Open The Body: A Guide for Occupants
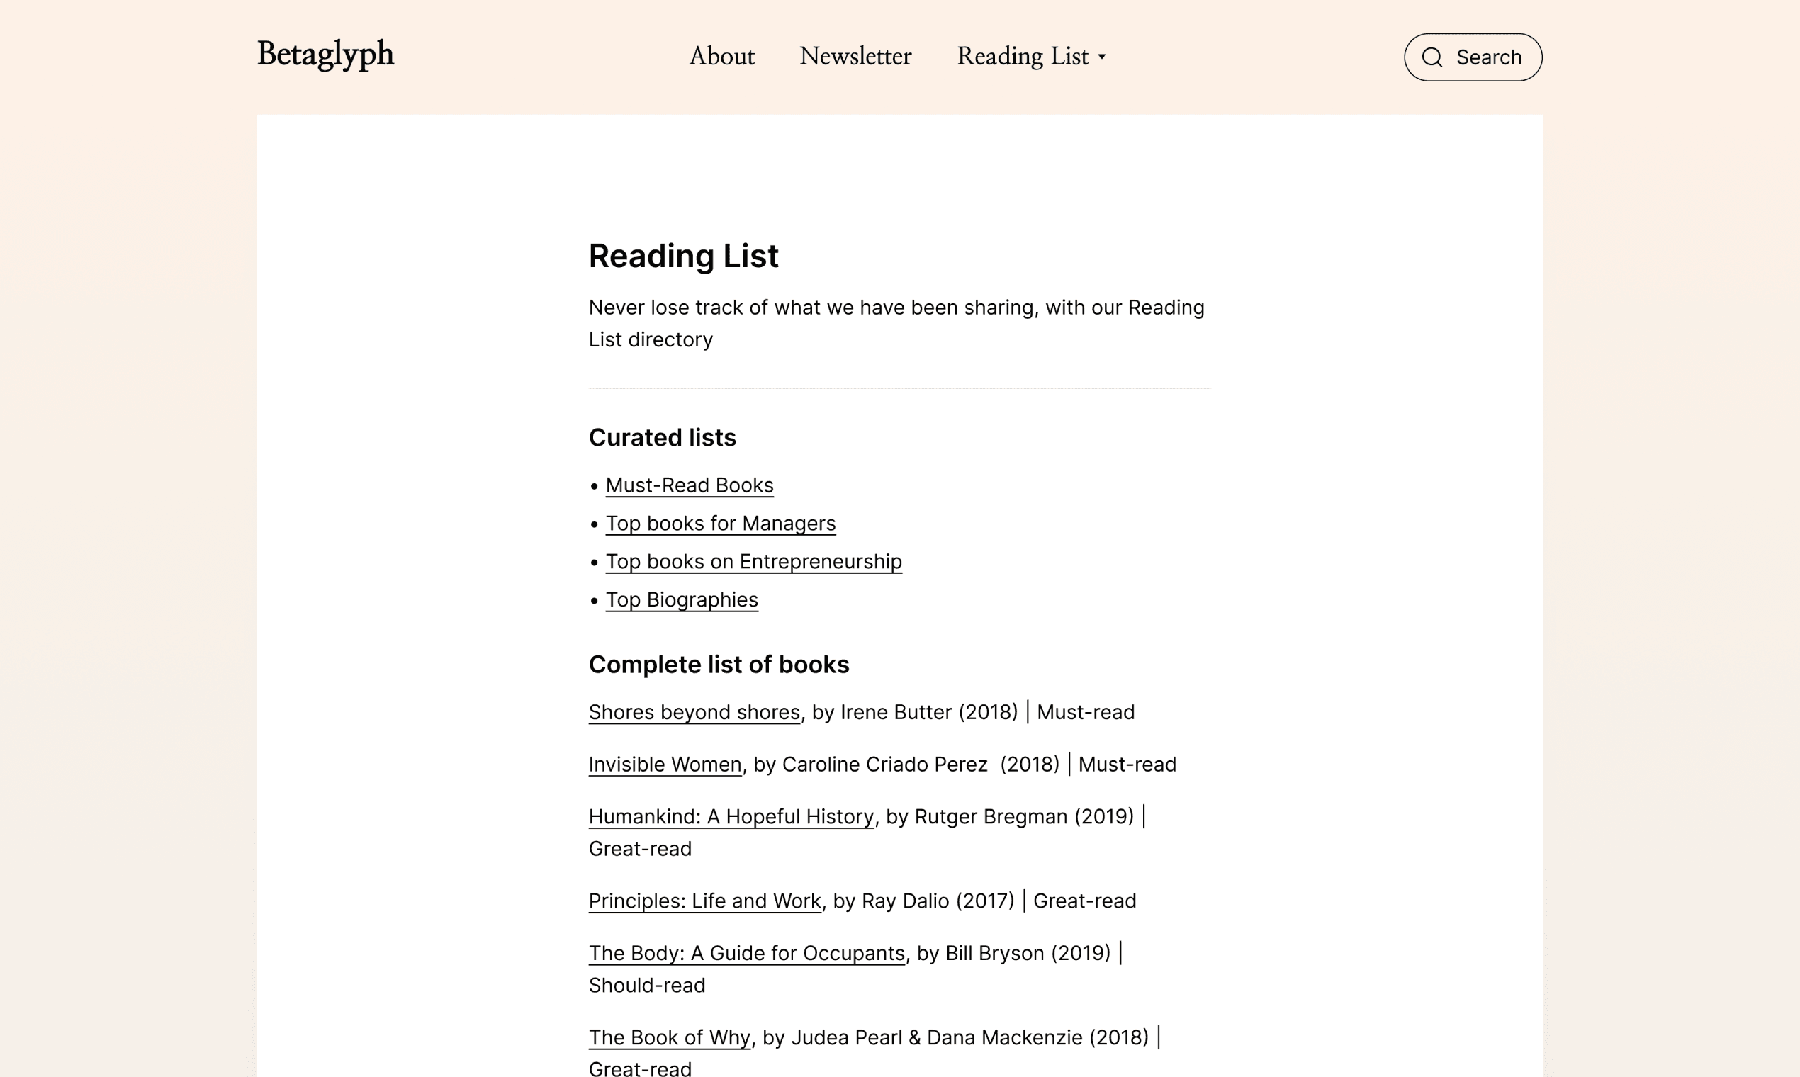 click(x=746, y=953)
